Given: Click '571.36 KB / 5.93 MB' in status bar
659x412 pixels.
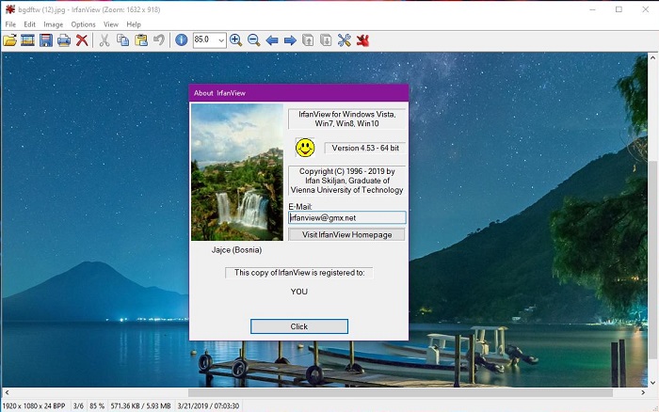Looking at the screenshot, I should [141, 406].
